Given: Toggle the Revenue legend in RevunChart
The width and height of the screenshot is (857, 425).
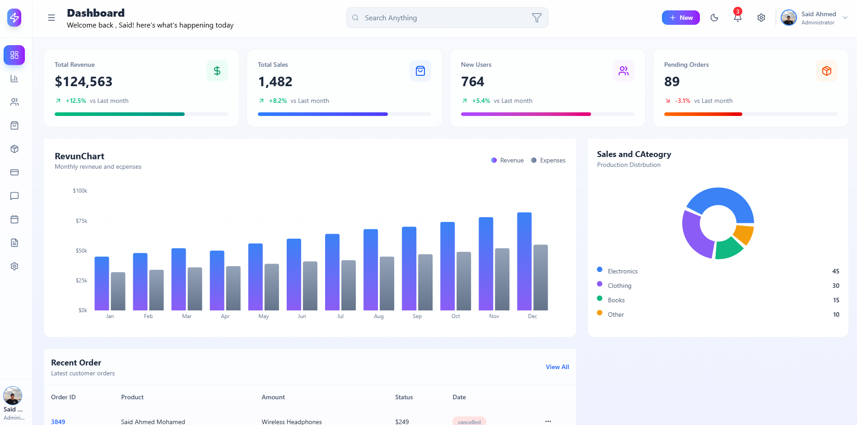Looking at the screenshot, I should pyautogui.click(x=507, y=160).
